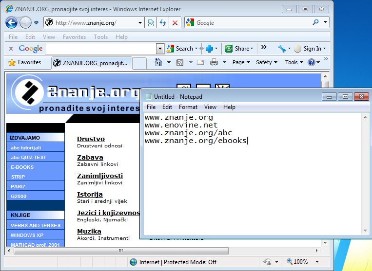Image resolution: width=372 pixels, height=271 pixels.
Task: Click the Refresh page icon
Action: point(163,22)
